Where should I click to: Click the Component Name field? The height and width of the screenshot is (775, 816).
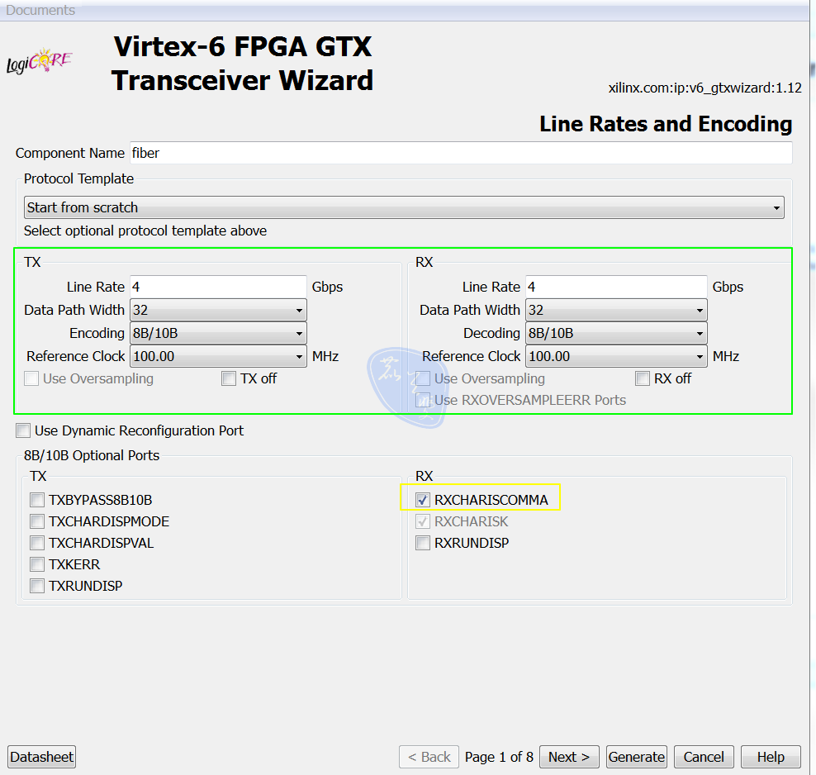point(461,153)
